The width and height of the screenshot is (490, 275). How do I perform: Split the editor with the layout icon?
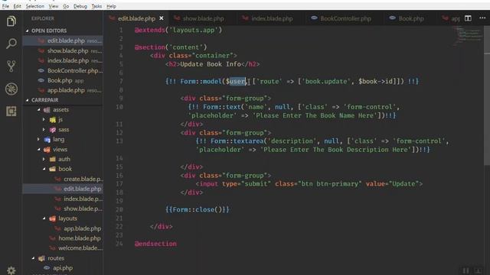click(x=468, y=18)
